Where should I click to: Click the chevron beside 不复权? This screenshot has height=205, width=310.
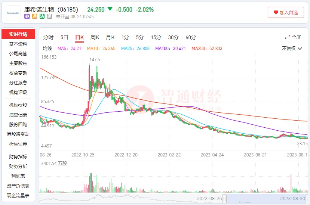coord(300,49)
